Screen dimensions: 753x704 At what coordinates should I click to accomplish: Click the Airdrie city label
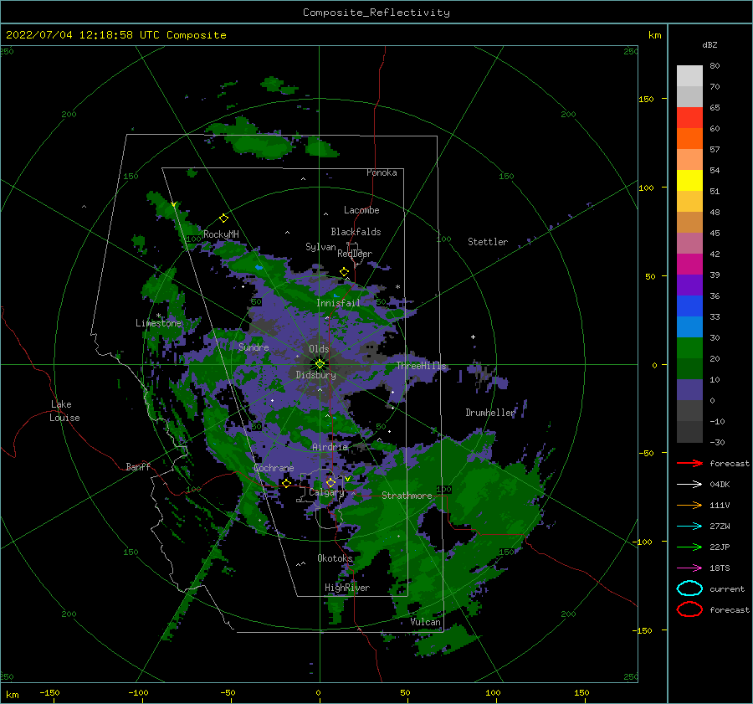(x=330, y=447)
